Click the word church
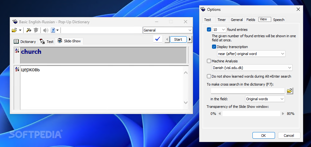 (x=31, y=52)
